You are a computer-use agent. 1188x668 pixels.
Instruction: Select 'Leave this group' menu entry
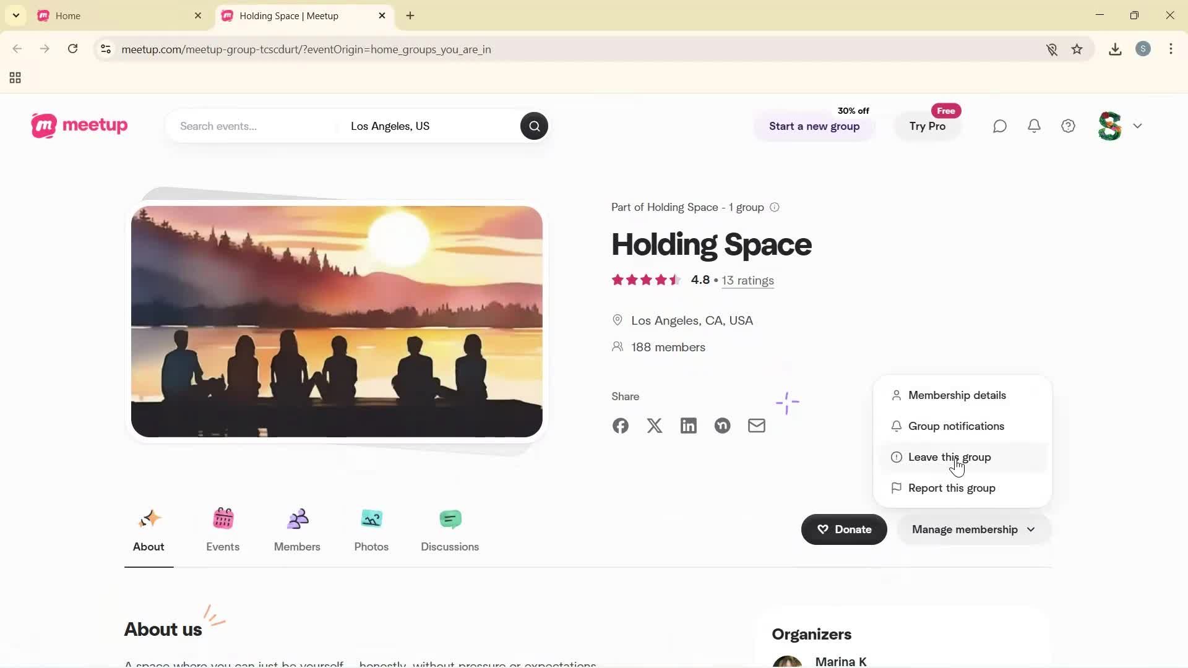click(949, 457)
